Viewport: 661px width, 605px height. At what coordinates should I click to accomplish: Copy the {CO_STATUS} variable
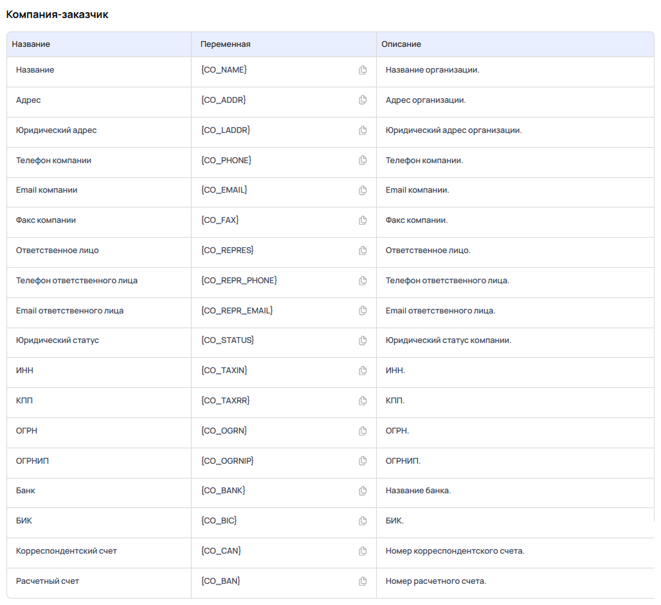click(363, 340)
